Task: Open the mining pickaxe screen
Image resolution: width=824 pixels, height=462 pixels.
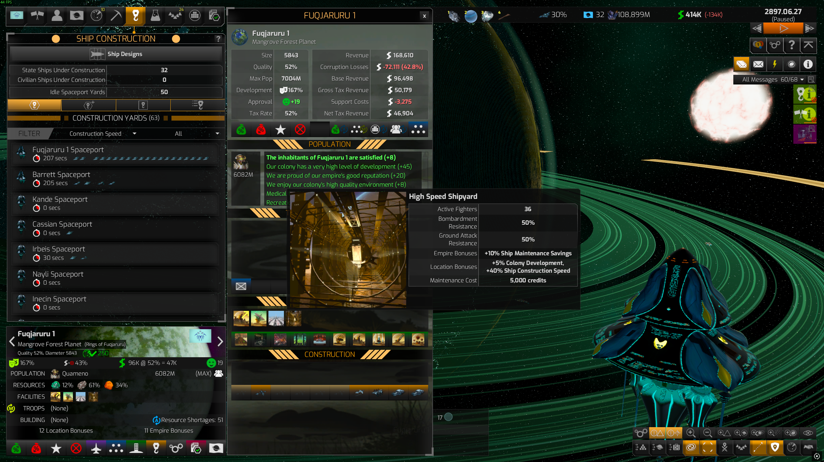Action: pos(116,15)
